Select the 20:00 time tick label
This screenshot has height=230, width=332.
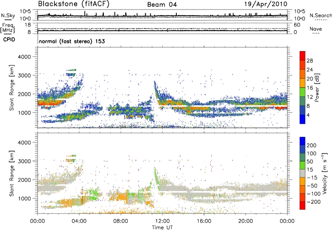(x=246, y=221)
